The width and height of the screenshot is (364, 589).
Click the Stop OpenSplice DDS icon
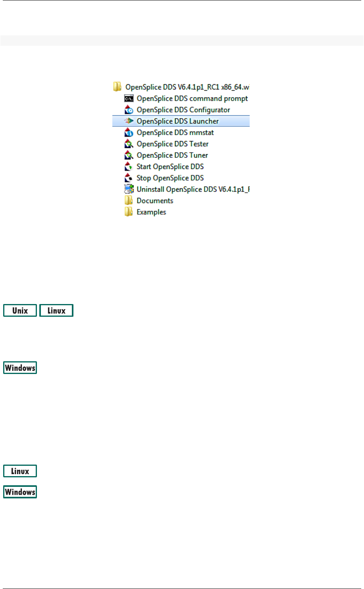(x=129, y=178)
